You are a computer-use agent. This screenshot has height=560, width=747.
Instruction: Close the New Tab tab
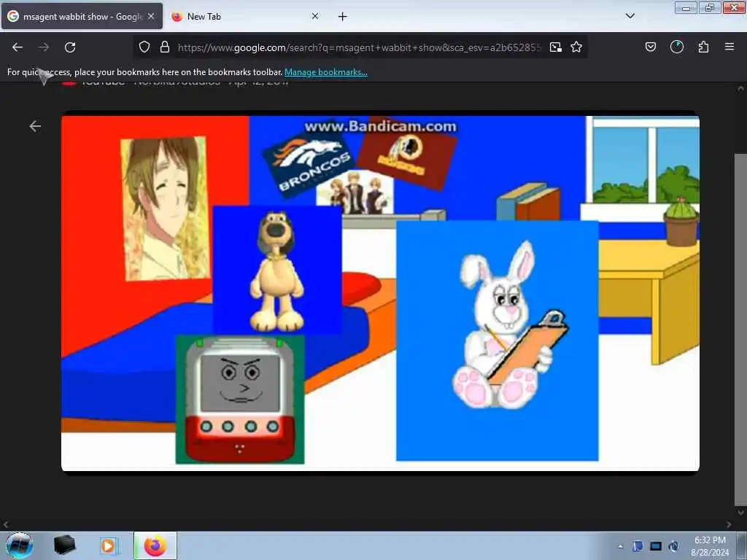pos(315,17)
